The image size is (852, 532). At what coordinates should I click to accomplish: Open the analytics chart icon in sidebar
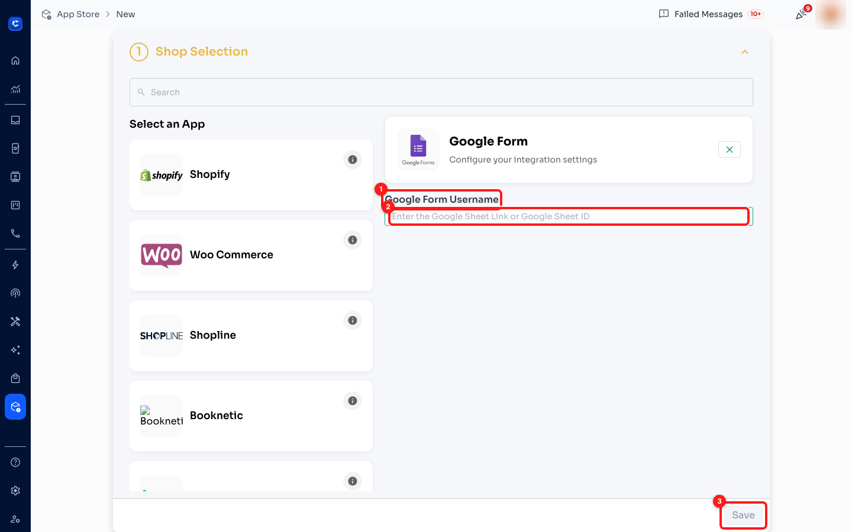point(15,89)
